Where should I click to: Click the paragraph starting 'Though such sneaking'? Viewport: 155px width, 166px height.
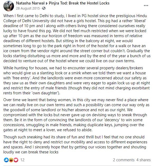pos(75,144)
